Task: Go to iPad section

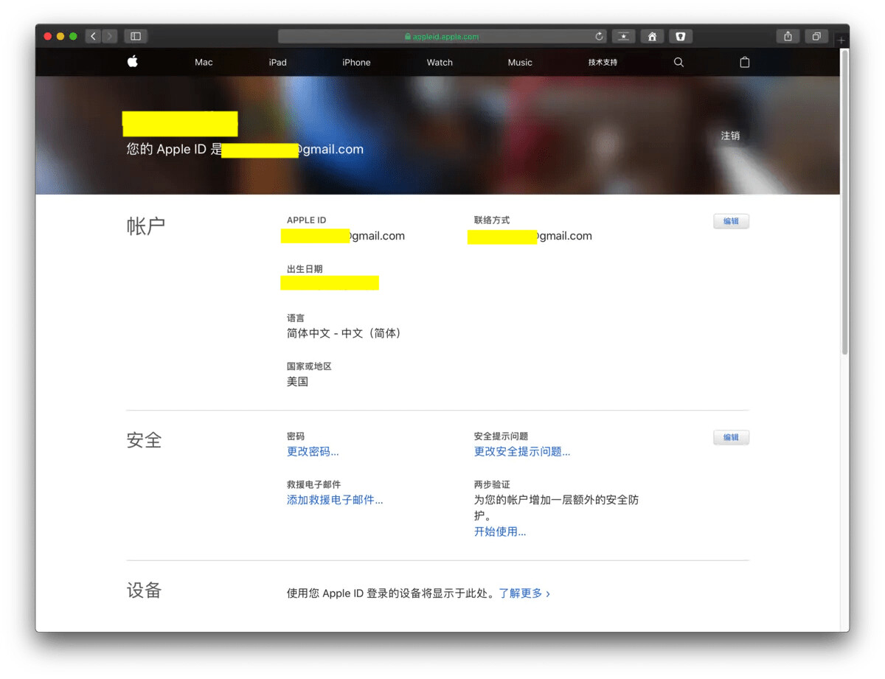Action: (278, 63)
